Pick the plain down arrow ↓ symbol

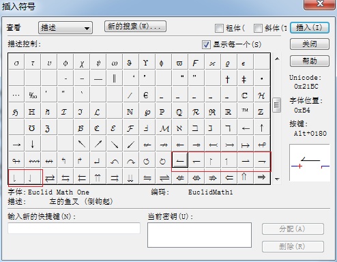pos(33,144)
